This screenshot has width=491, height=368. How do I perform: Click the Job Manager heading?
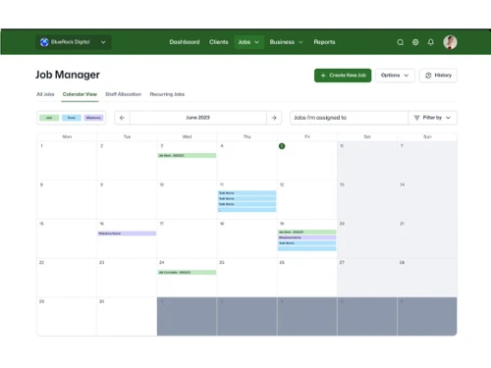click(68, 75)
